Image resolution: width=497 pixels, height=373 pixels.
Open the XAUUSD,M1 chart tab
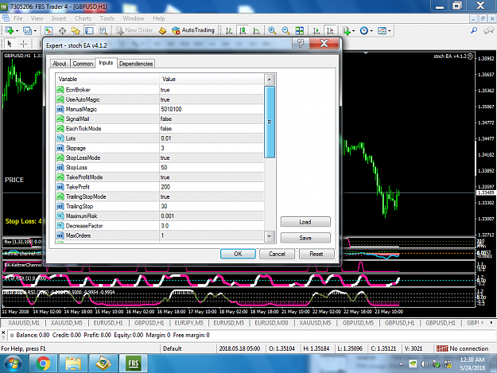(x=24, y=323)
